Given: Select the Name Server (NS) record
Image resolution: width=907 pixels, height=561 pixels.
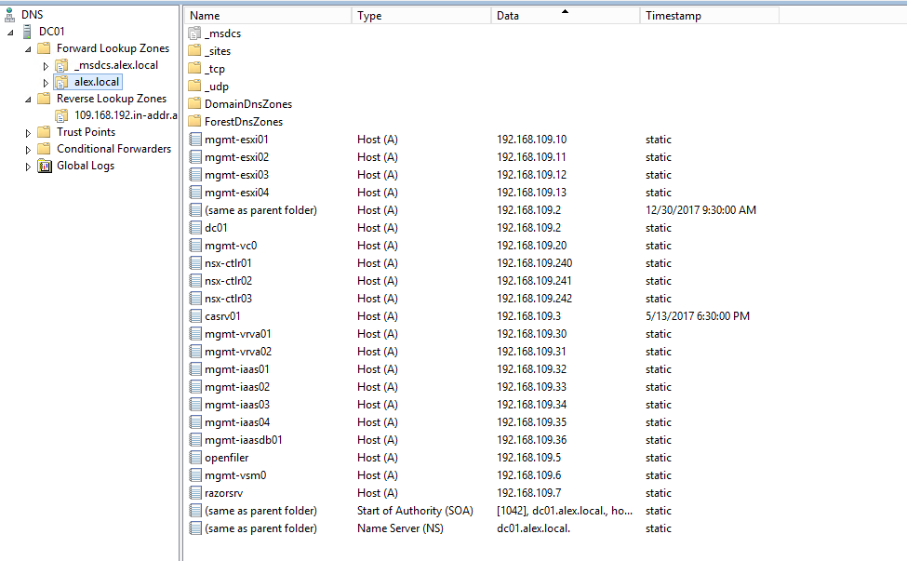Looking at the screenshot, I should tap(260, 528).
